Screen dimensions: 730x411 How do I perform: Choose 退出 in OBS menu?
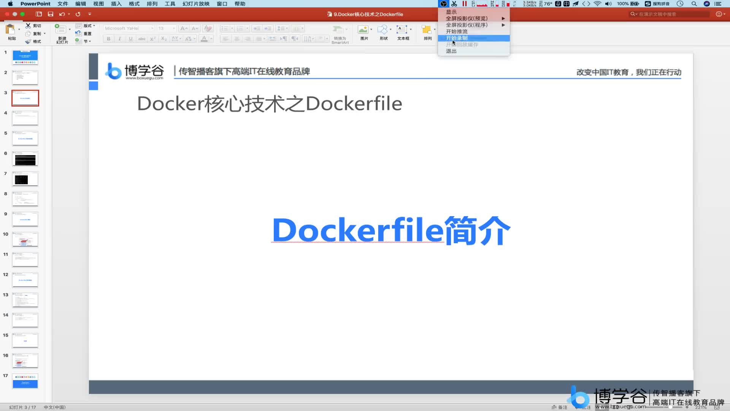[x=474, y=51]
